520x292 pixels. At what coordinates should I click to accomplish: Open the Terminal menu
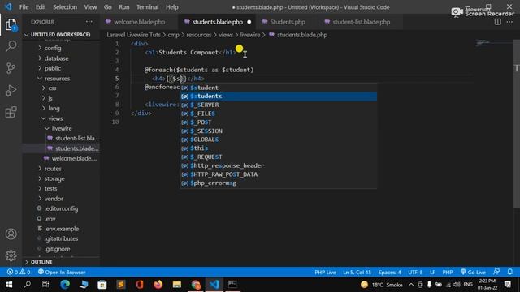pos(148,7)
